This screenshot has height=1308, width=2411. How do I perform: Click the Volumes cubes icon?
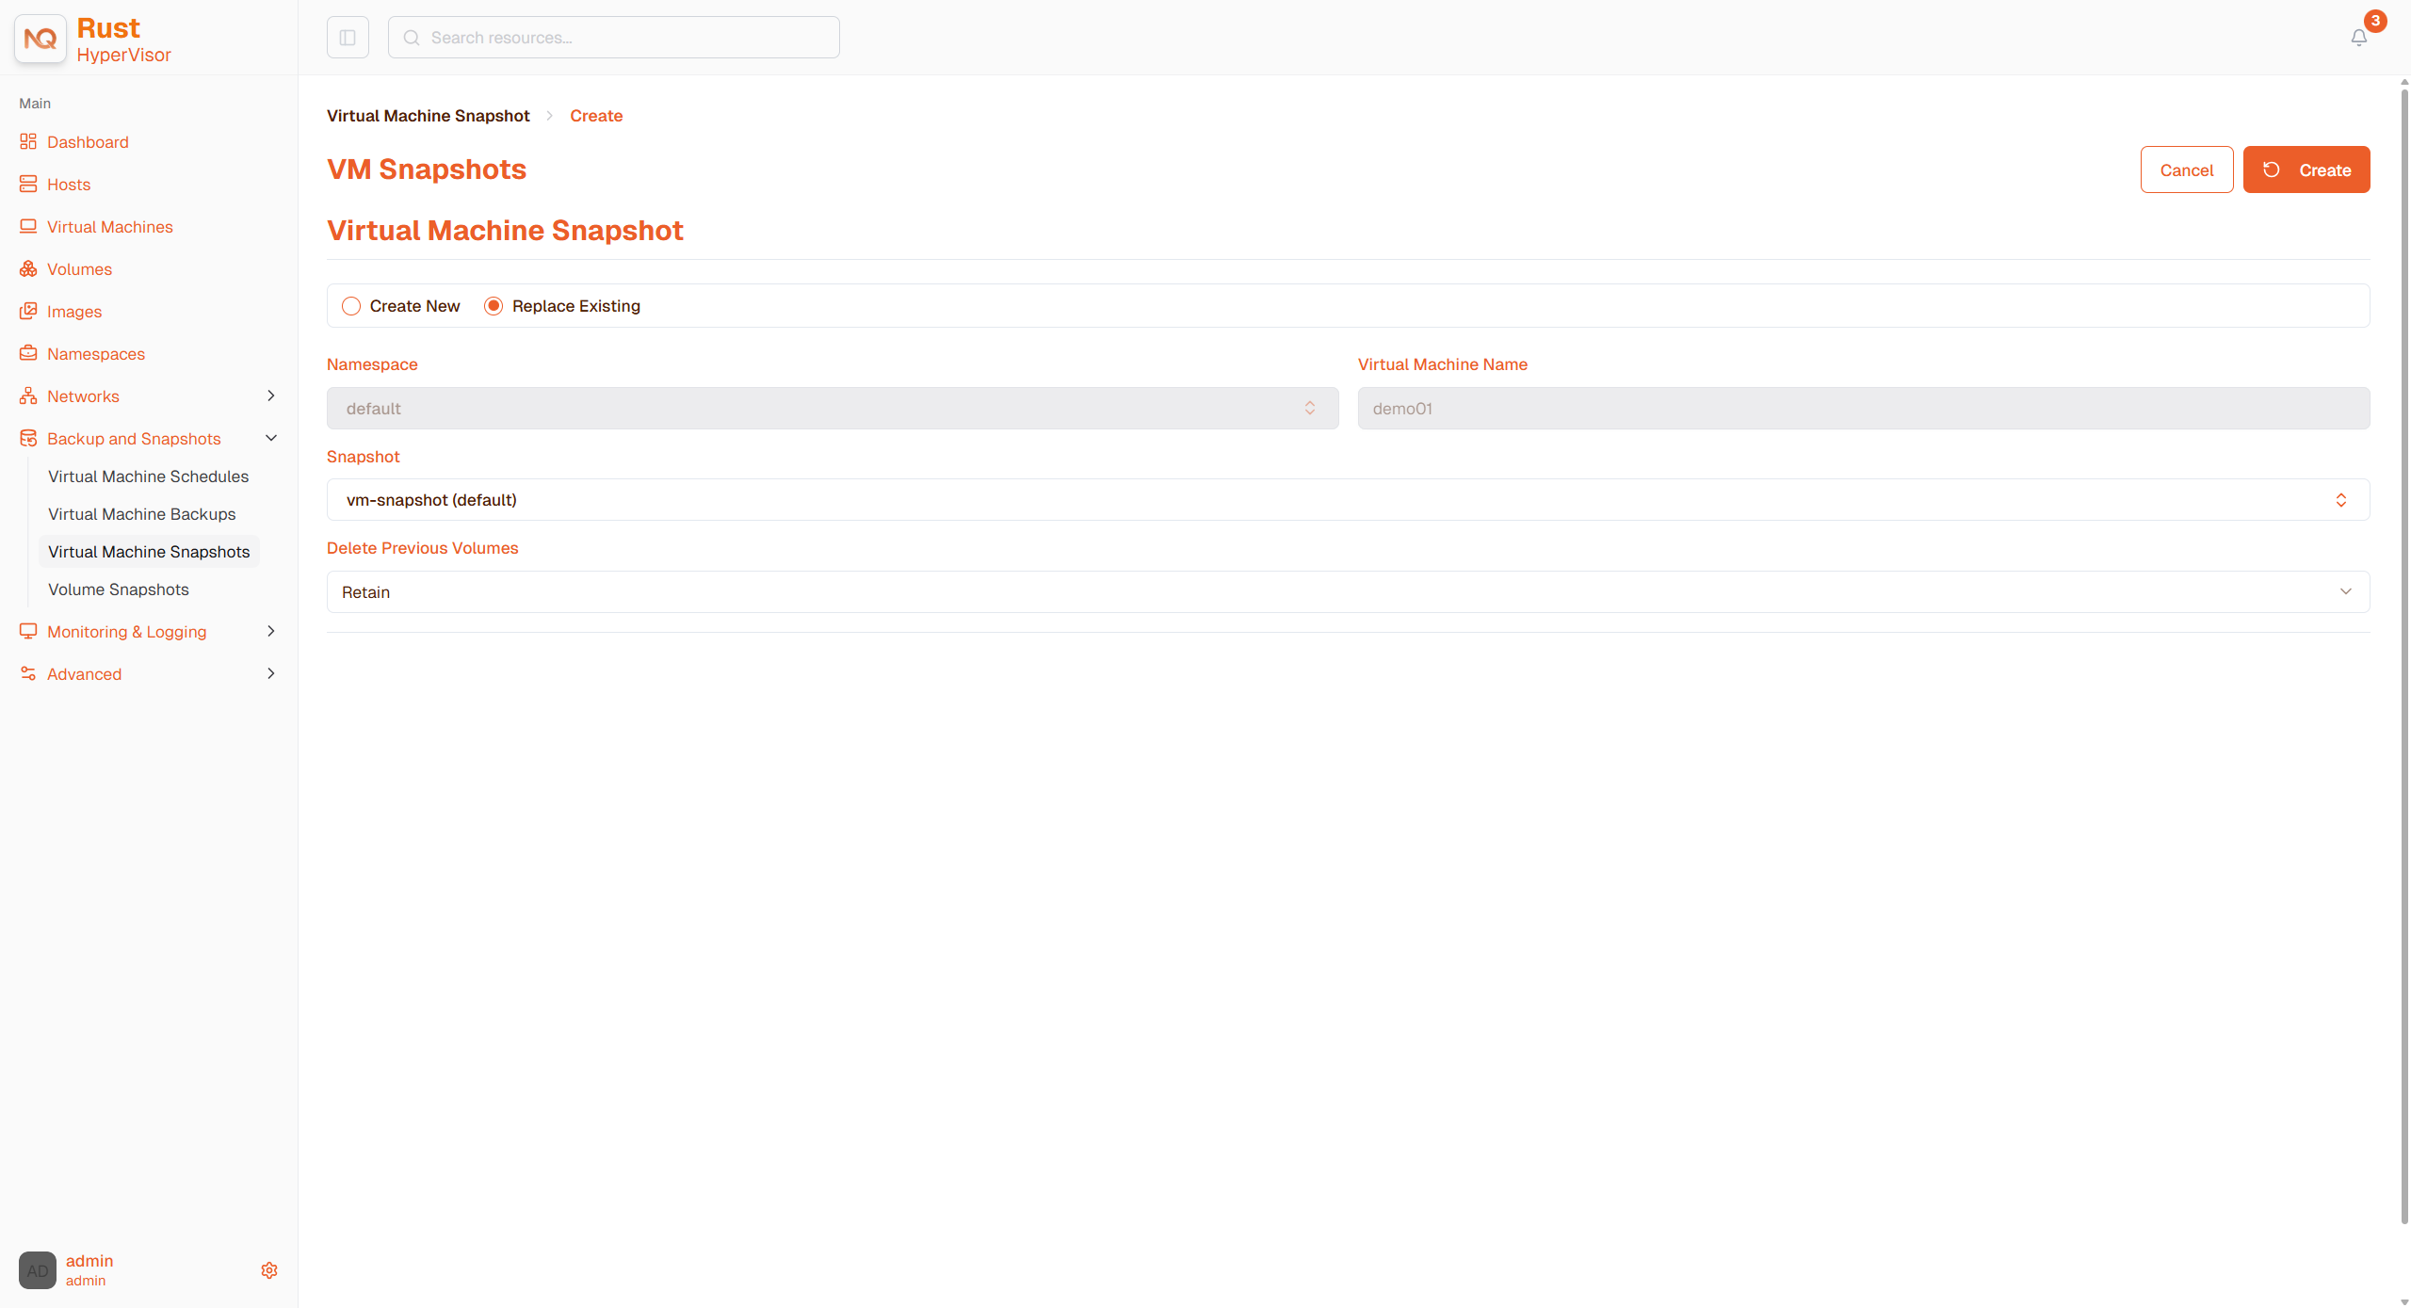[x=28, y=268]
